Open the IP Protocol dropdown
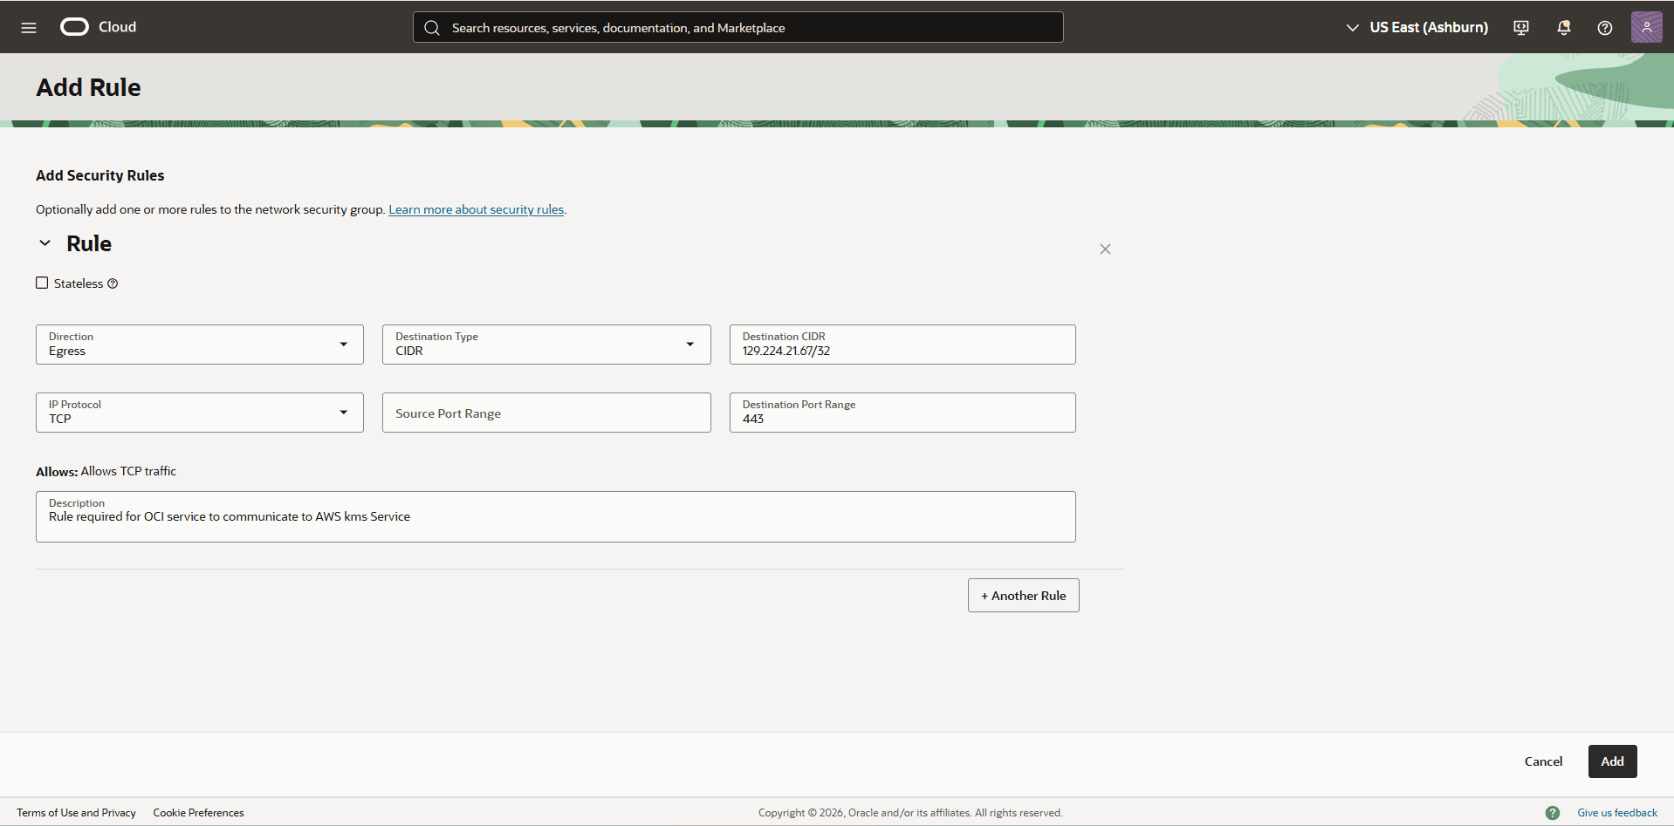The width and height of the screenshot is (1674, 826). [x=344, y=412]
